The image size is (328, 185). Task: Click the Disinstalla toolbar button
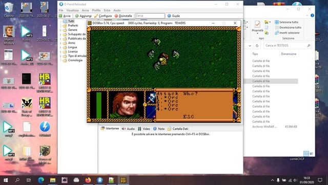tap(123, 16)
